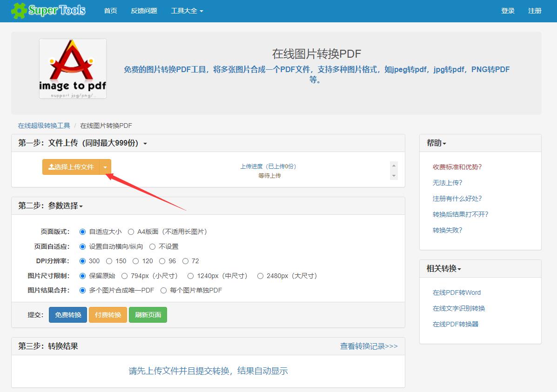Viewport: 557px width, 392px height.
Task: Choose 每个图片单独PDF merge option
Action: coord(164,291)
